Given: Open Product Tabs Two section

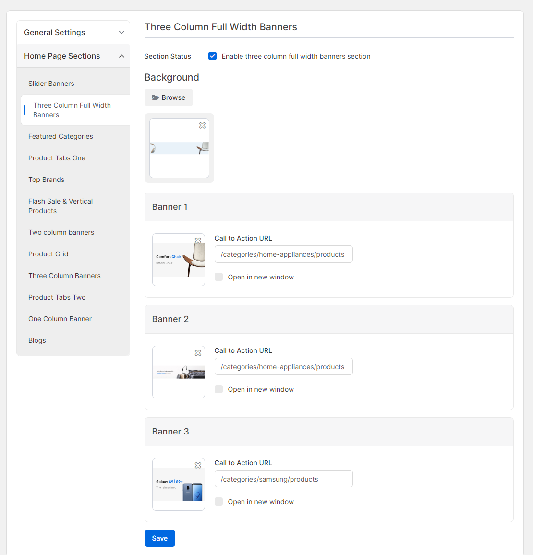Looking at the screenshot, I should pyautogui.click(x=57, y=297).
